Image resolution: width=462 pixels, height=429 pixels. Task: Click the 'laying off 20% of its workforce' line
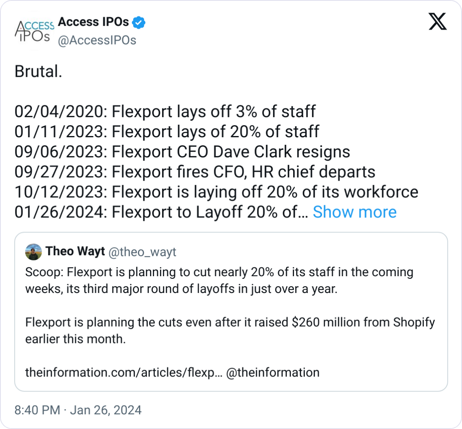[x=216, y=192]
